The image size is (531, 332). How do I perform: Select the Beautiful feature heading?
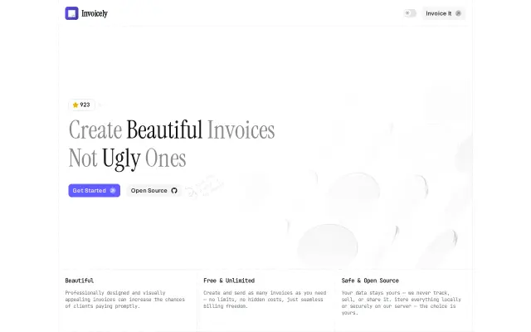coord(80,281)
